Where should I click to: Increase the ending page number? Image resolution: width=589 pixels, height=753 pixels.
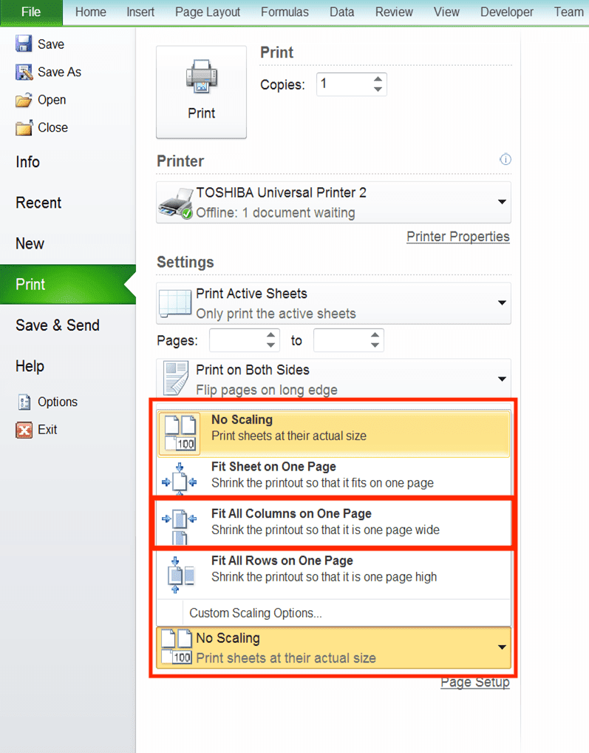point(375,335)
